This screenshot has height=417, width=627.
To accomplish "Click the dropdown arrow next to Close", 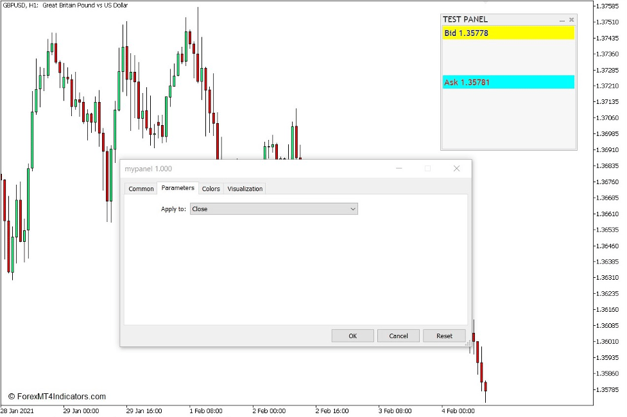I will click(353, 208).
